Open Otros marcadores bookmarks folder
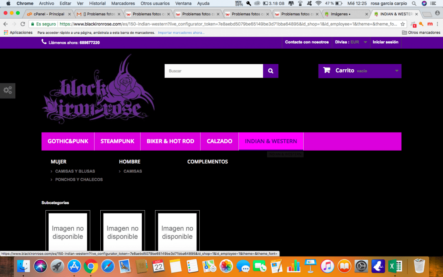This screenshot has height=277, width=443. tap(421, 33)
